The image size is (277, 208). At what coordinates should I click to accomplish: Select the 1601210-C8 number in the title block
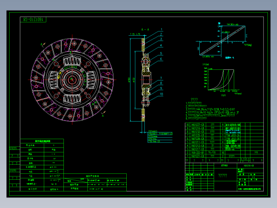point(249,165)
